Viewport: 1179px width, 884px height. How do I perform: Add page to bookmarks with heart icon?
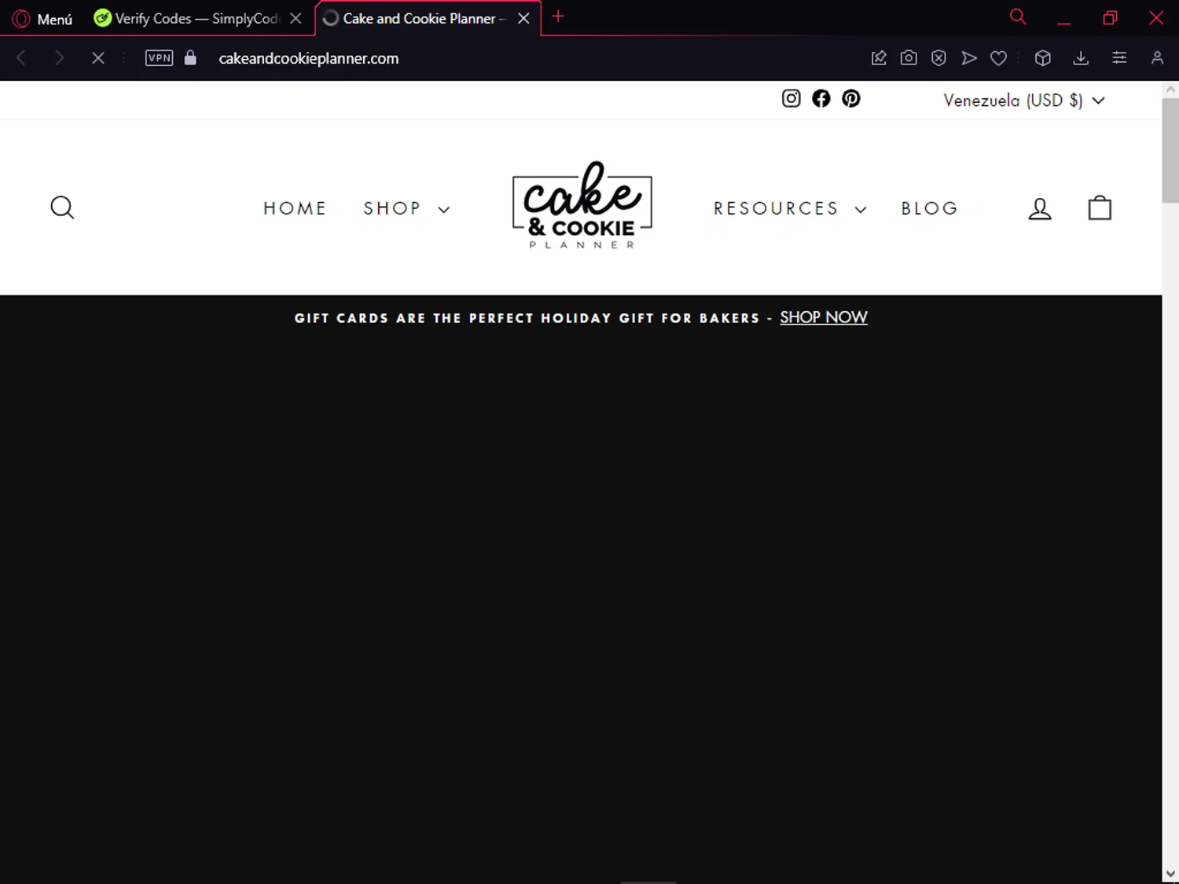click(998, 57)
